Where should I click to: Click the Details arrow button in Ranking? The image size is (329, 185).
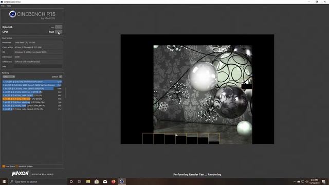[61, 77]
